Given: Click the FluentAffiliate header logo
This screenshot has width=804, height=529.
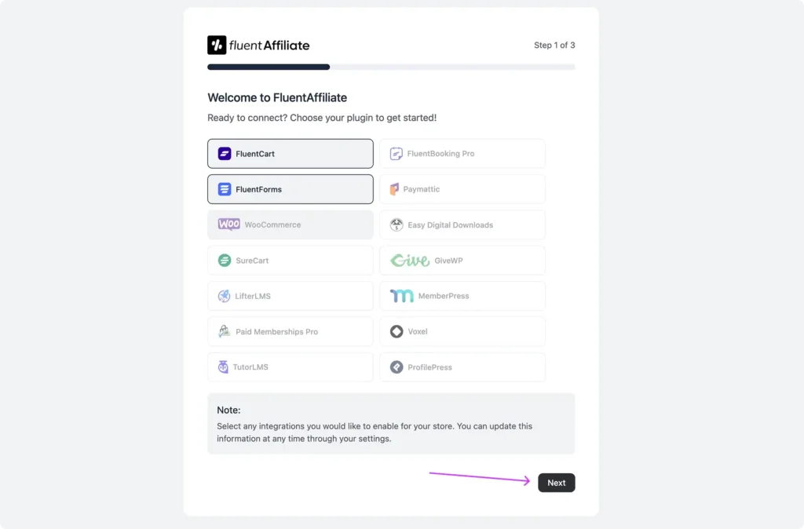Looking at the screenshot, I should click(x=258, y=45).
